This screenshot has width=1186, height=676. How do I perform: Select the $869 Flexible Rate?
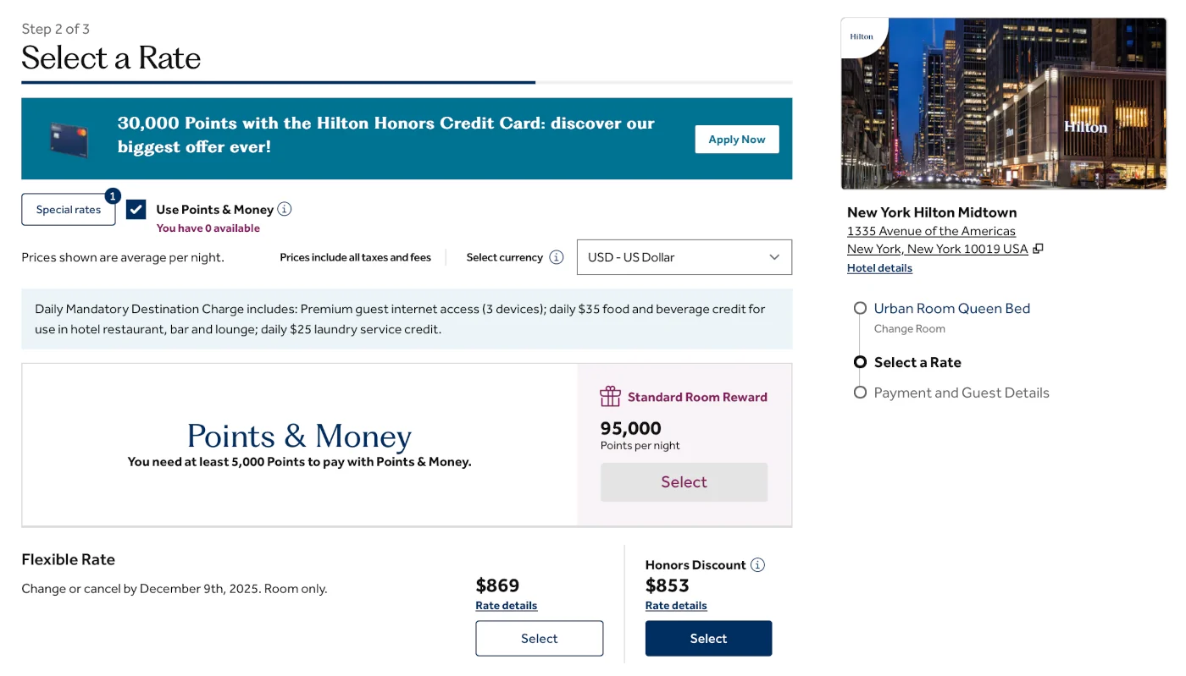tap(540, 639)
